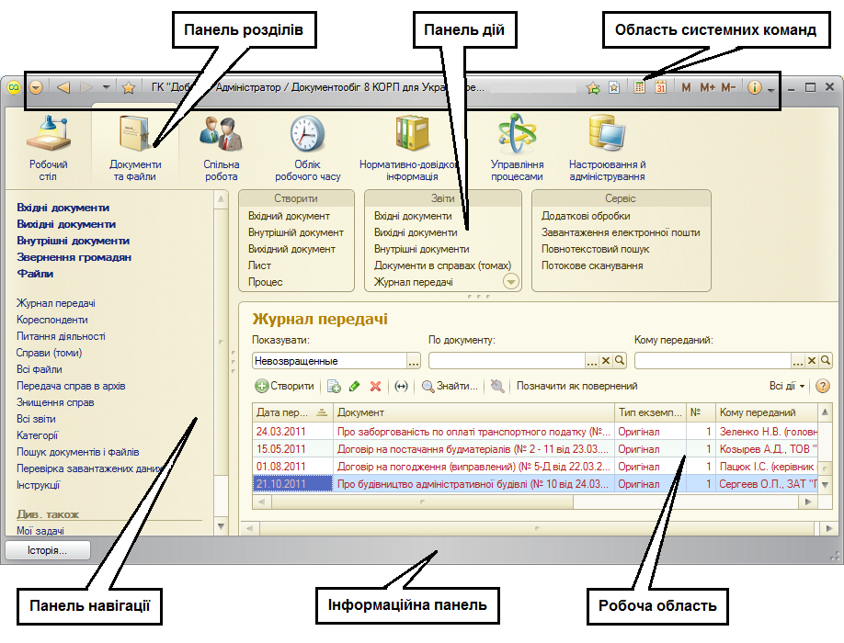
Task: Open Вхідні документи in navigation panel
Action: click(x=63, y=208)
